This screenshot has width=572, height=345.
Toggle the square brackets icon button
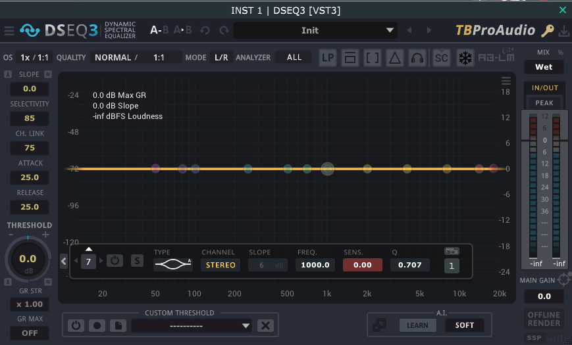point(373,58)
